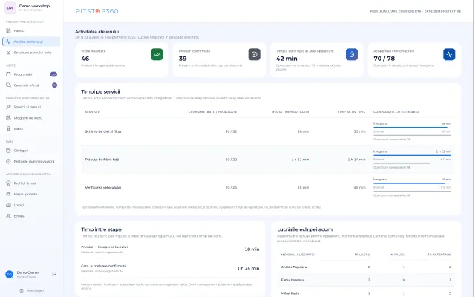Click the Timpi pe servicii heading
The height and width of the screenshot is (297, 475).
click(x=101, y=91)
